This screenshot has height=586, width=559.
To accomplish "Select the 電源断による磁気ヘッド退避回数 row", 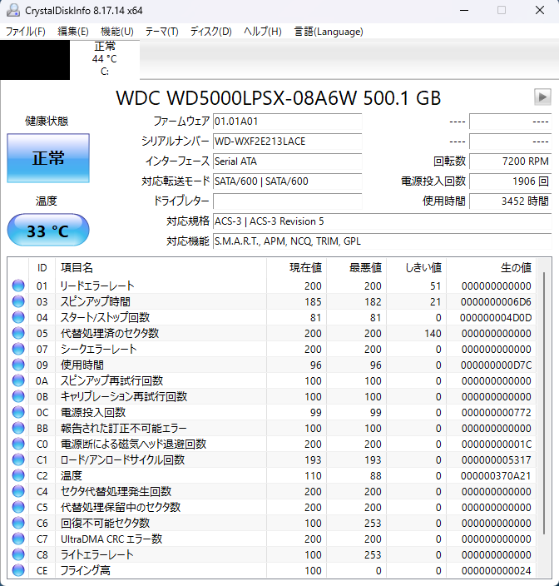I will [272, 444].
